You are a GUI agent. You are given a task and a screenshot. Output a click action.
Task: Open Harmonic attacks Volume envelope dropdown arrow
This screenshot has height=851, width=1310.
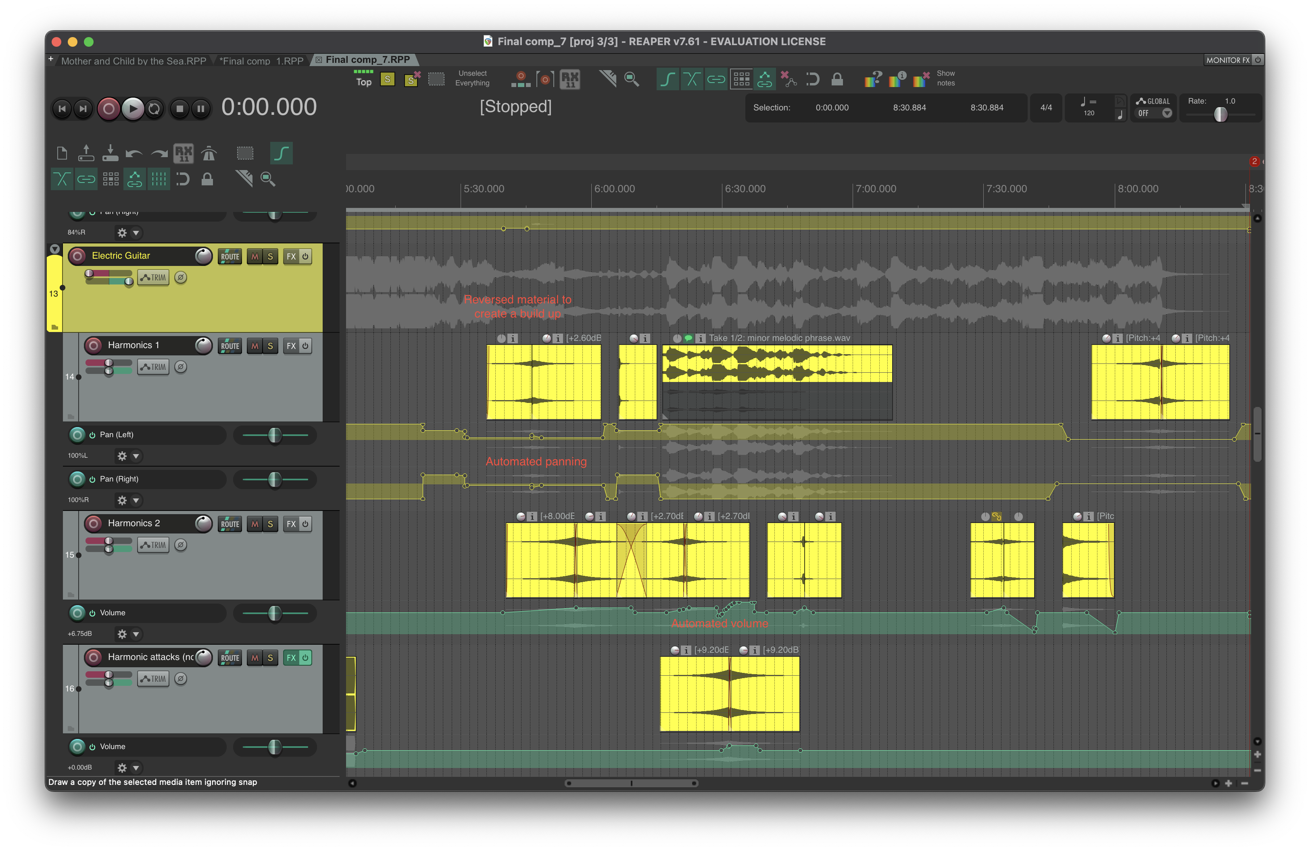[x=136, y=768]
